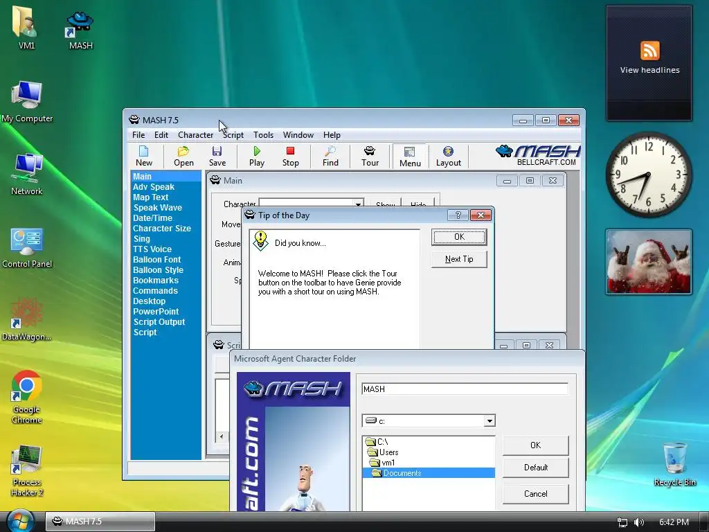
Task: Click the Santa picture slideshow gadget
Action: coord(649,261)
